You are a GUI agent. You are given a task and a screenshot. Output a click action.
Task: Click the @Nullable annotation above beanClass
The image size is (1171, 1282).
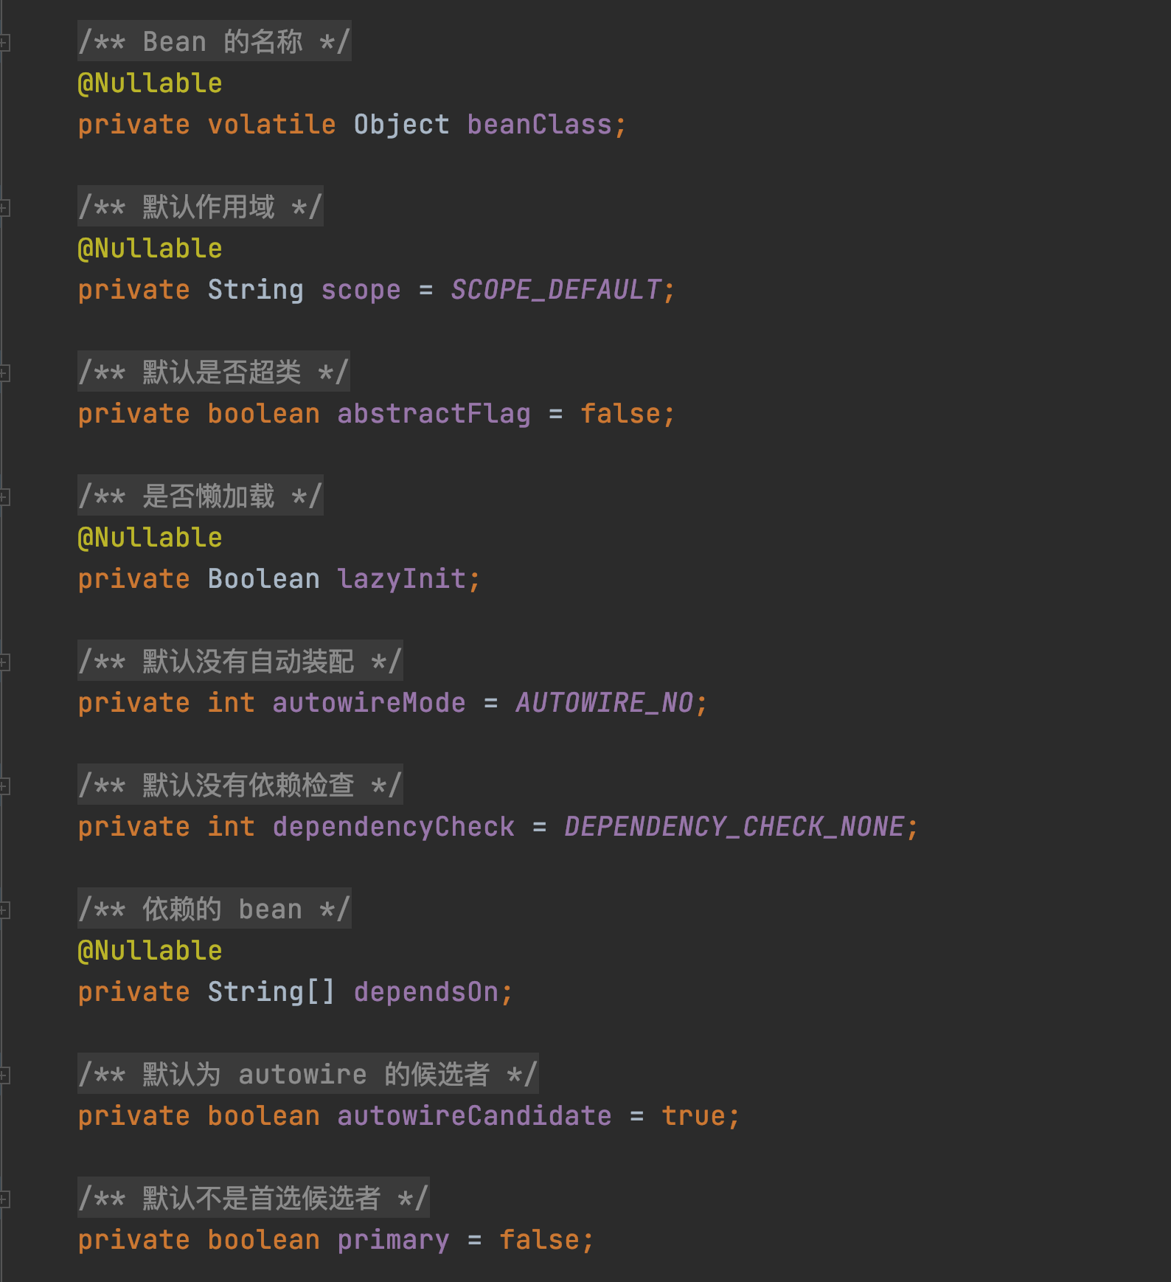(x=150, y=83)
